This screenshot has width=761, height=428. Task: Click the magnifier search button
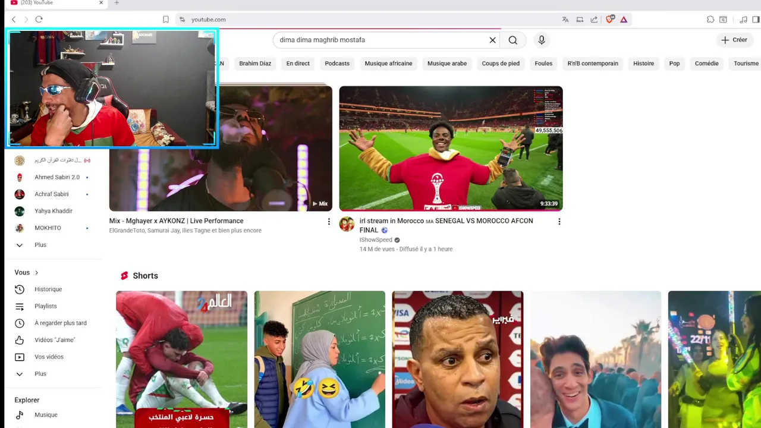[513, 40]
